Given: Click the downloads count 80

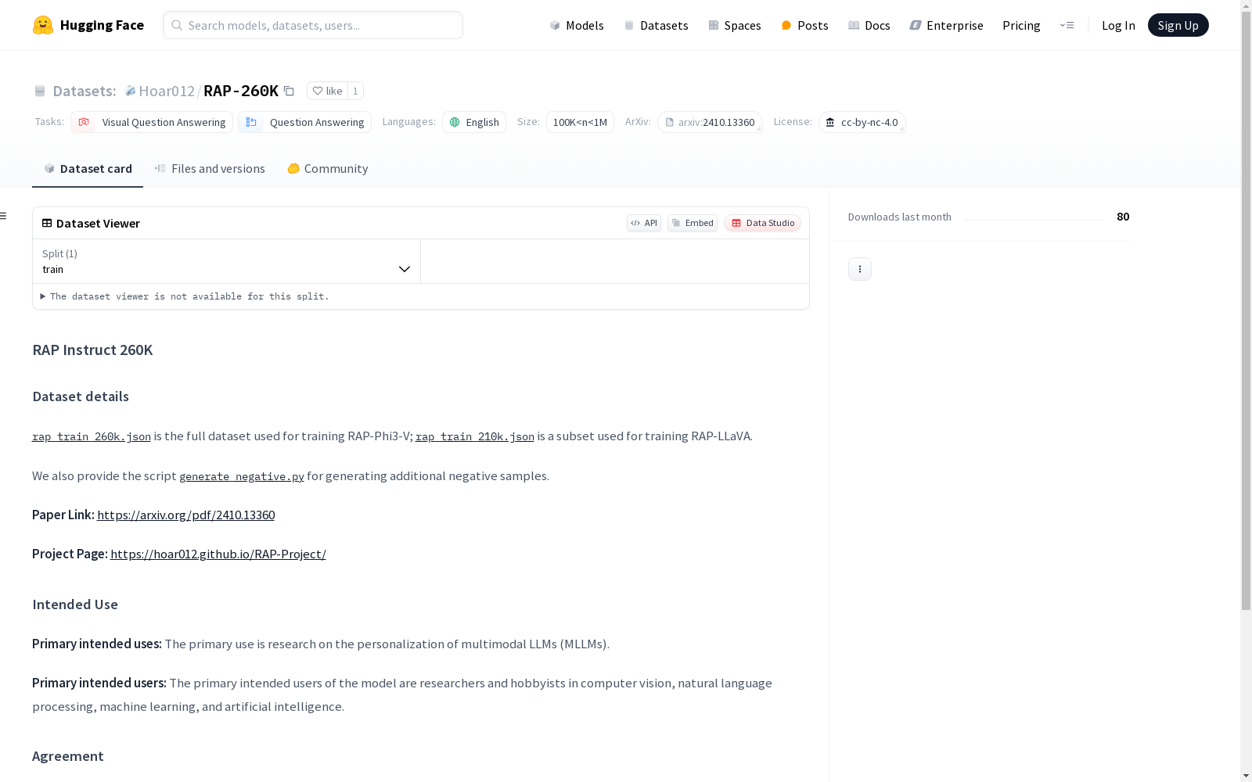Looking at the screenshot, I should coord(1123,217).
